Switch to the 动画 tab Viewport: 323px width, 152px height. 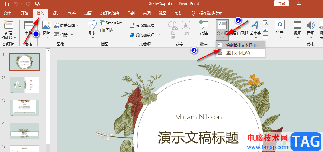(x=88, y=13)
